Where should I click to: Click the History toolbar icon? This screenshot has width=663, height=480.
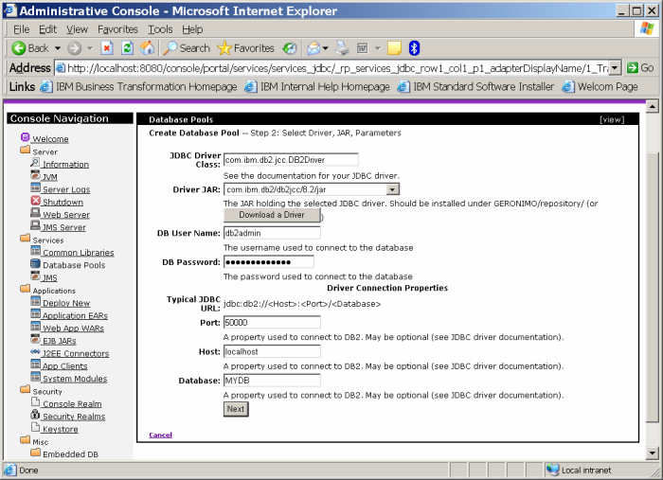pos(289,47)
